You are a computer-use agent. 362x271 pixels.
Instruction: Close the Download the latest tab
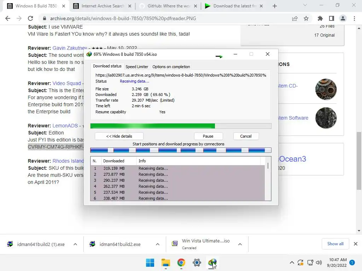tap(261, 6)
